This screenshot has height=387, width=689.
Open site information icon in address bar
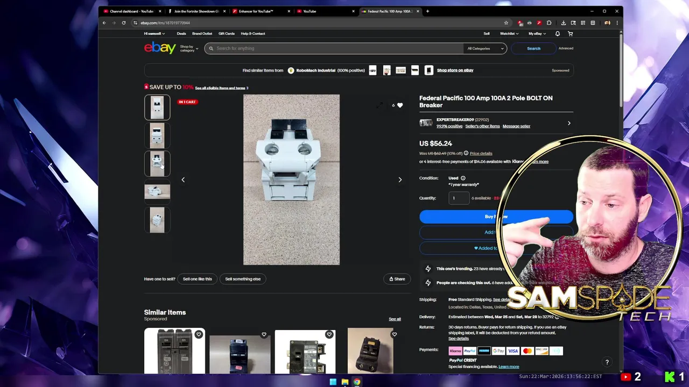(135, 23)
